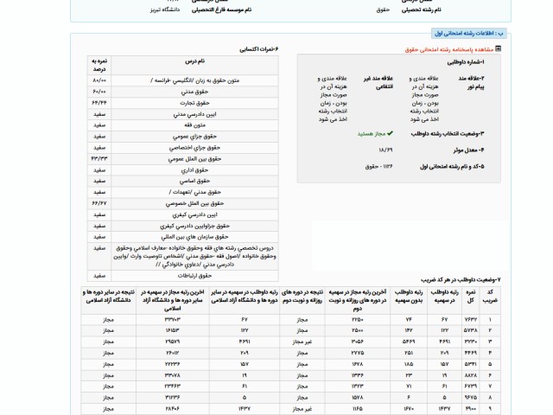Click the green checkmark next to مجاز هستید

pyautogui.click(x=390, y=134)
